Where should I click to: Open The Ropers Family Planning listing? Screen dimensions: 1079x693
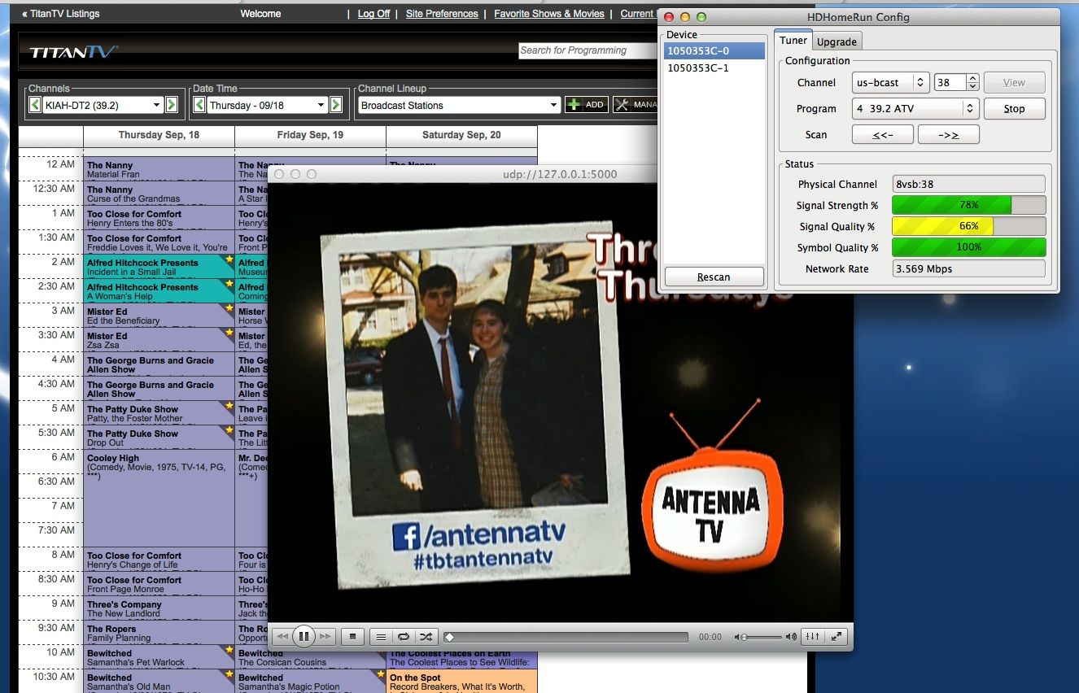[159, 633]
